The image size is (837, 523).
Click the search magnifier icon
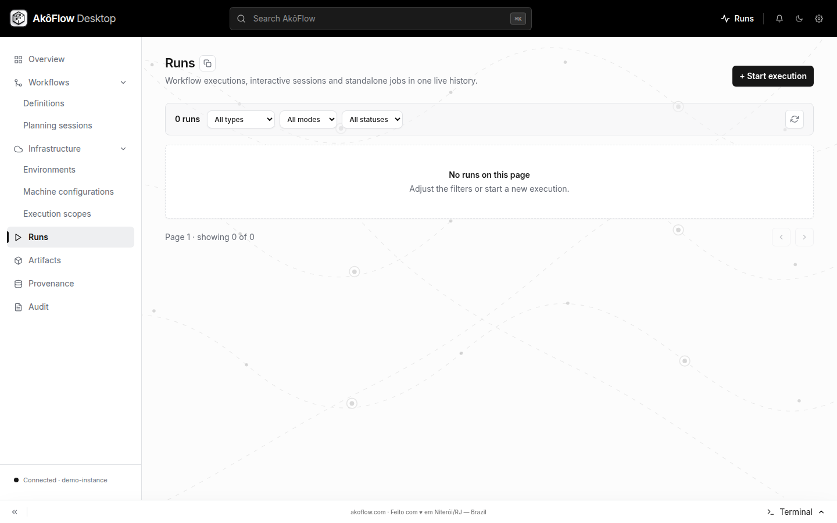click(241, 19)
